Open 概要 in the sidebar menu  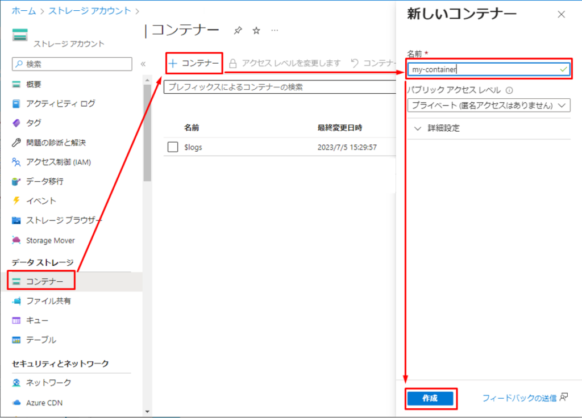point(34,84)
